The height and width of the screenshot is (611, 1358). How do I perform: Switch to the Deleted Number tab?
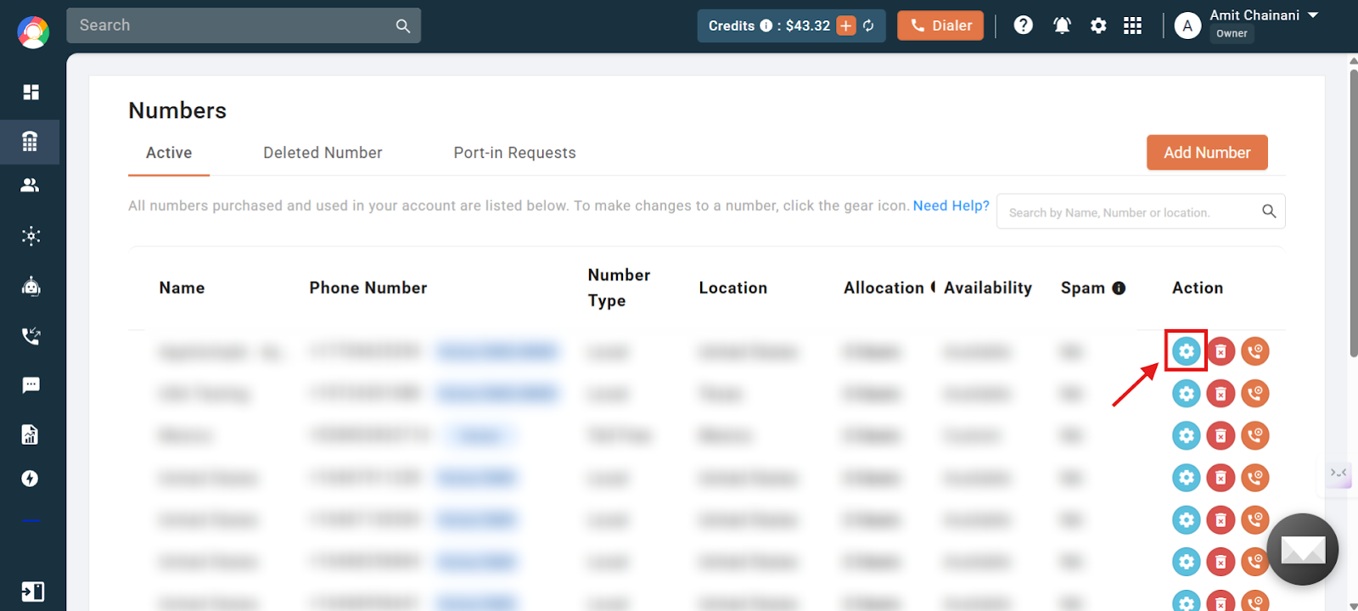(x=323, y=153)
